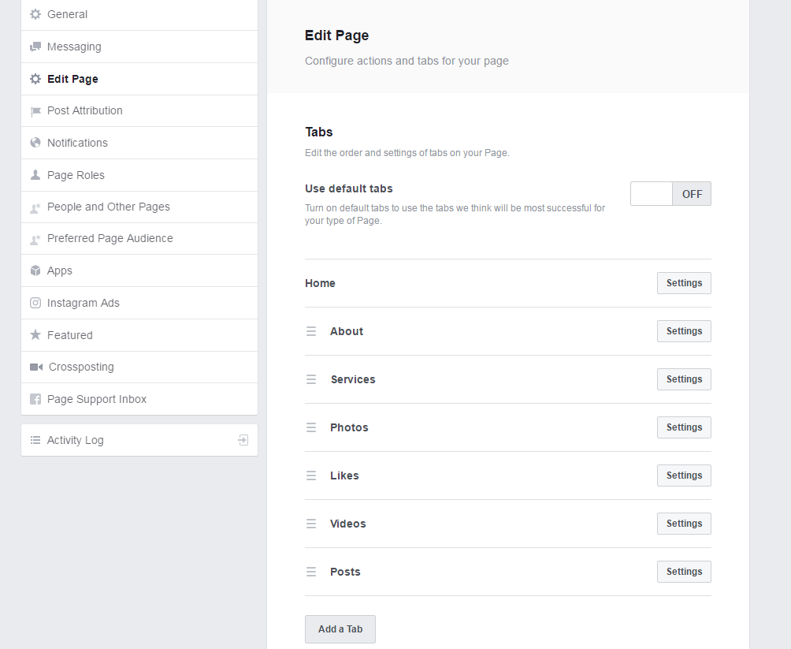The height and width of the screenshot is (649, 791).
Task: Click the Instagram Ads camera icon
Action: [x=35, y=303]
